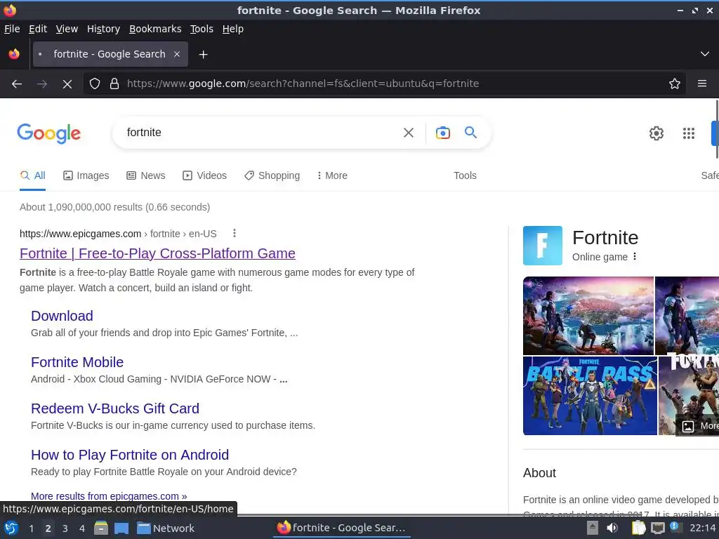Open the Bookmarks menu
The image size is (719, 539).
155,29
